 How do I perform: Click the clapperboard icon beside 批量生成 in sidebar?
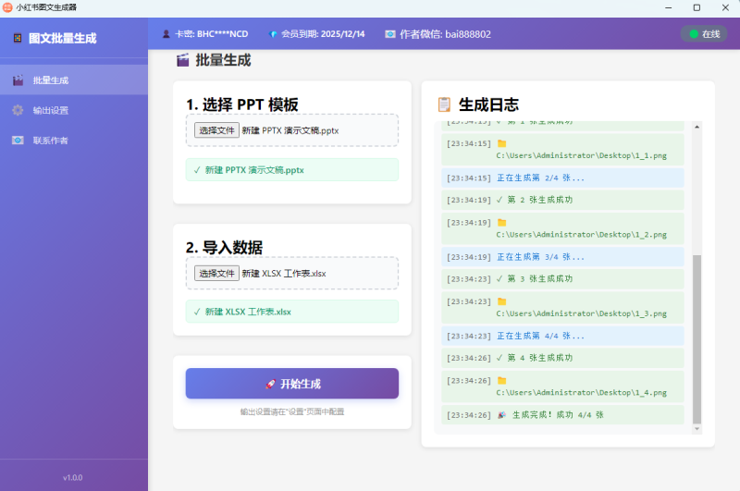[x=18, y=80]
